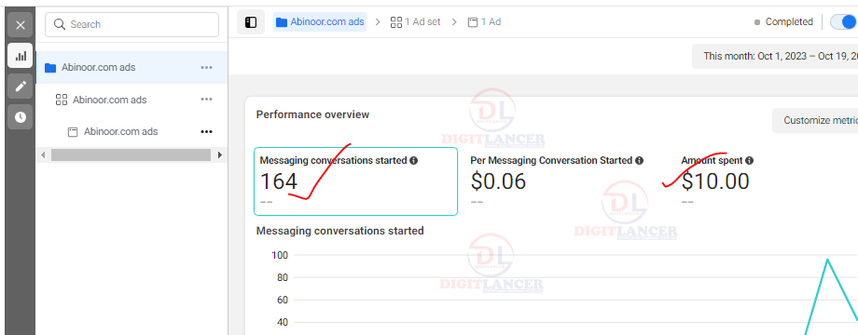Click the 164 conversations value
The height and width of the screenshot is (335, 858).
pyautogui.click(x=279, y=181)
